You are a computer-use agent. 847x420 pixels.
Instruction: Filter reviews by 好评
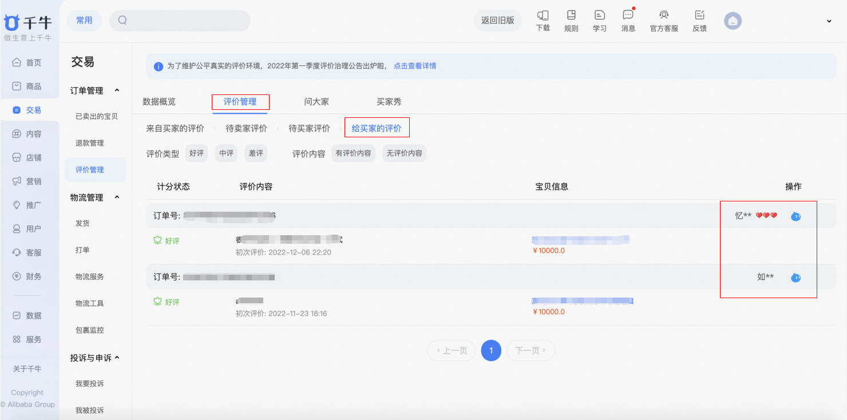coord(197,153)
